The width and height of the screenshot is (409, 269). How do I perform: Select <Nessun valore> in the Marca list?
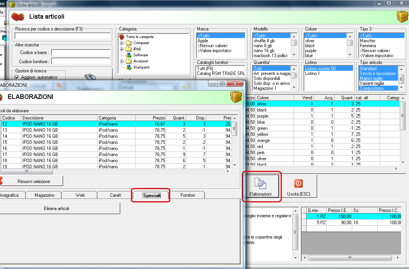tap(220, 46)
